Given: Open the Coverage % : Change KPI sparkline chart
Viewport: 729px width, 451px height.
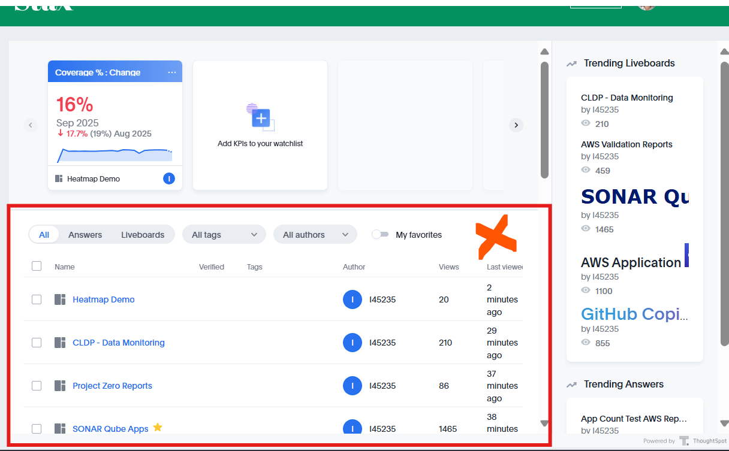Looking at the screenshot, I should 115,154.
